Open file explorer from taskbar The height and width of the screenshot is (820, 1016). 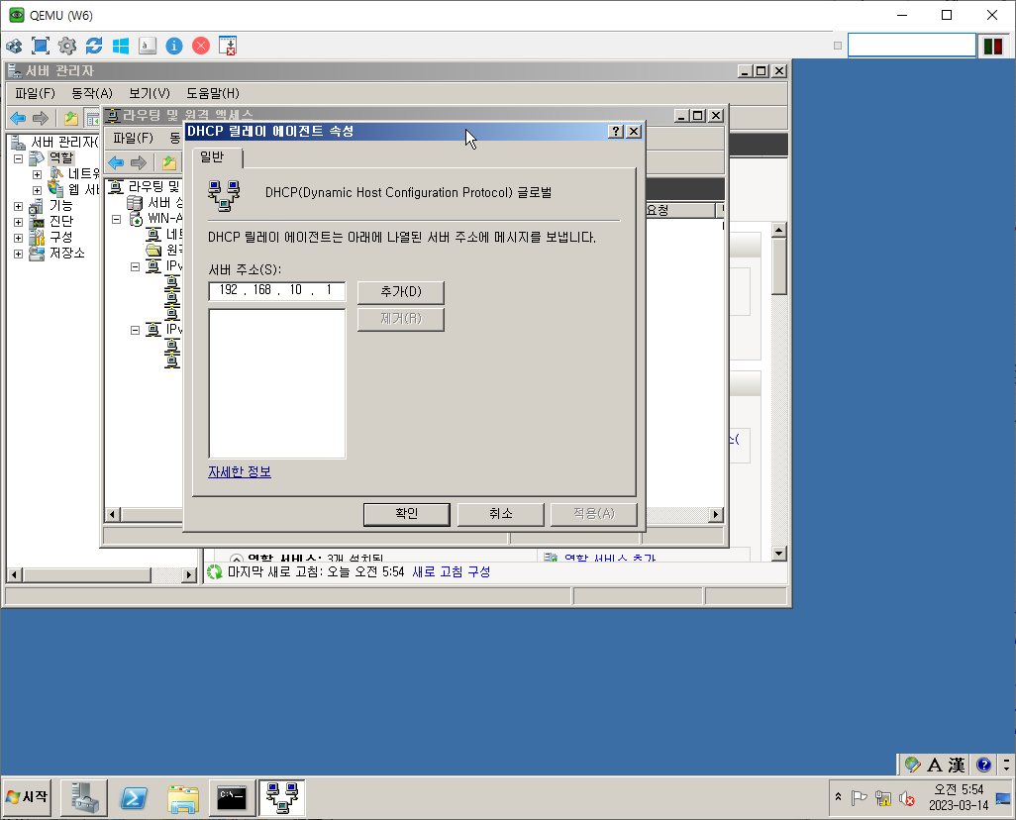coord(183,797)
